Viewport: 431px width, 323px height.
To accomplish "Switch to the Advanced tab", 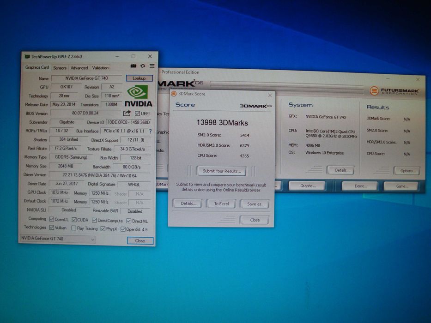I will tap(79, 68).
